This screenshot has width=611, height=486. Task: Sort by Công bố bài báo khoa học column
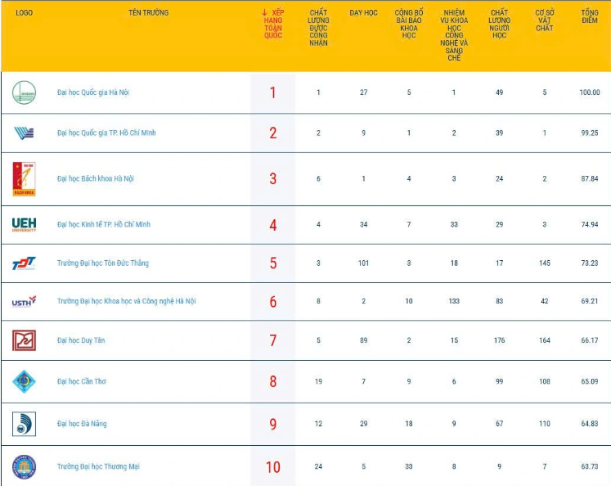[x=409, y=24]
